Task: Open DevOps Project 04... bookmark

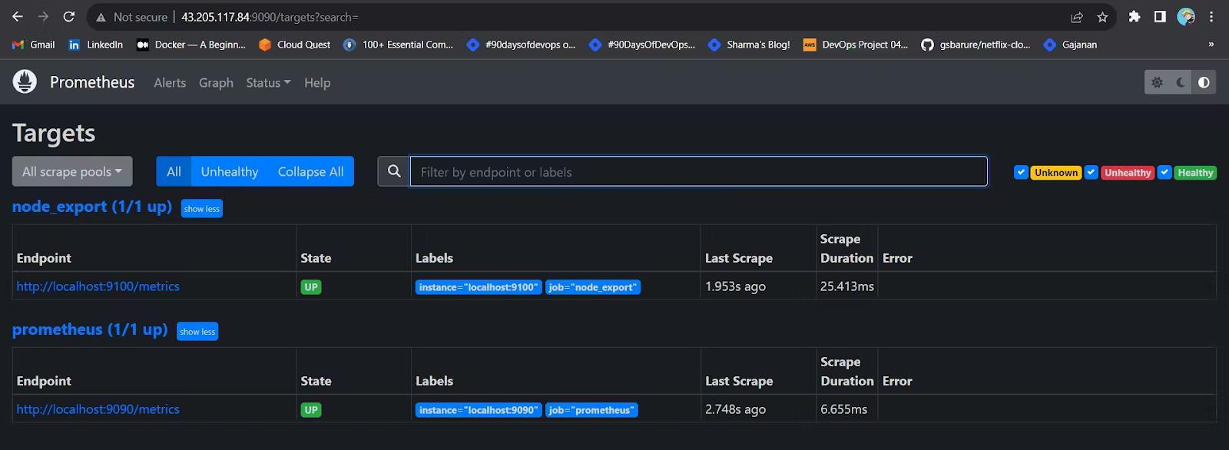Action: click(856, 45)
